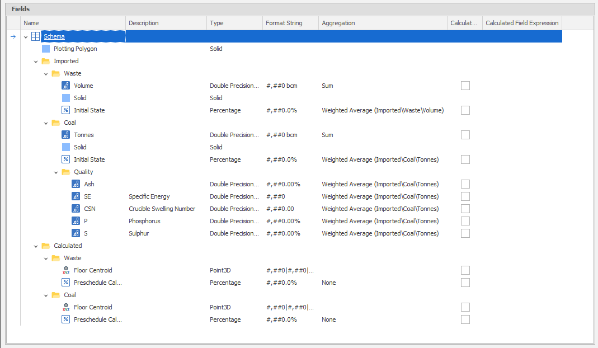The width and height of the screenshot is (598, 348).
Task: Click the #,##0.00 format string for CSN
Action: point(280,209)
